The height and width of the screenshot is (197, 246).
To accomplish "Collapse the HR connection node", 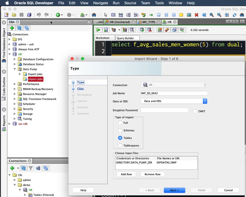I will 10,54.
